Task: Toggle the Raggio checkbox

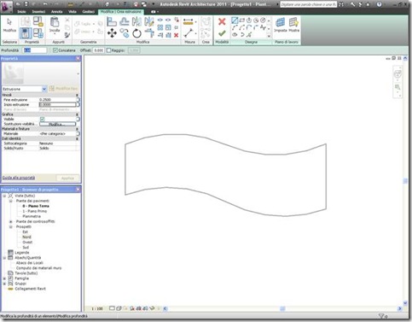Action: [x=108, y=50]
